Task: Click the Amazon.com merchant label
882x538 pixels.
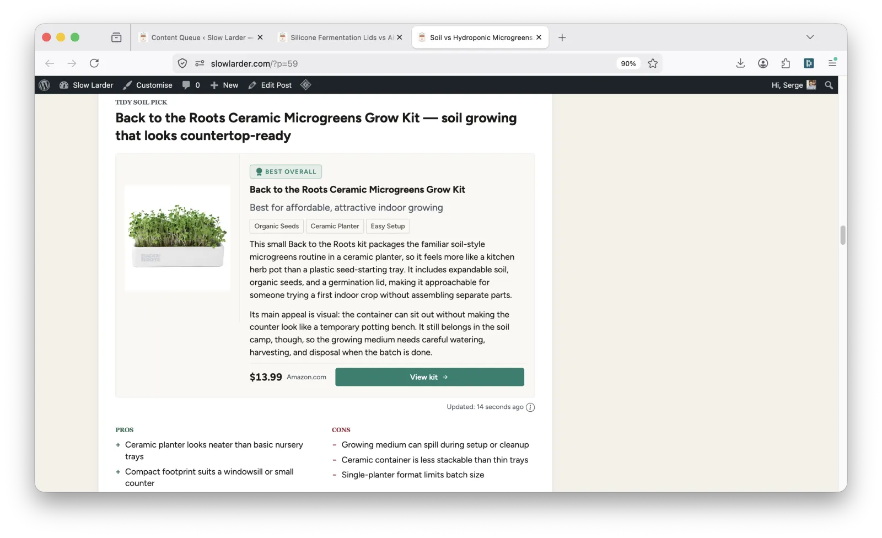Action: 306,377
